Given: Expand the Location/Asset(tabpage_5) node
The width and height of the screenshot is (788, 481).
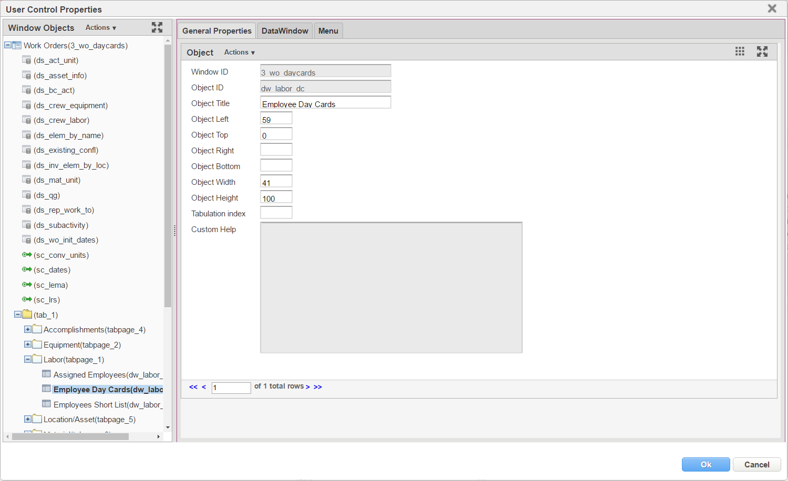Looking at the screenshot, I should (x=27, y=420).
